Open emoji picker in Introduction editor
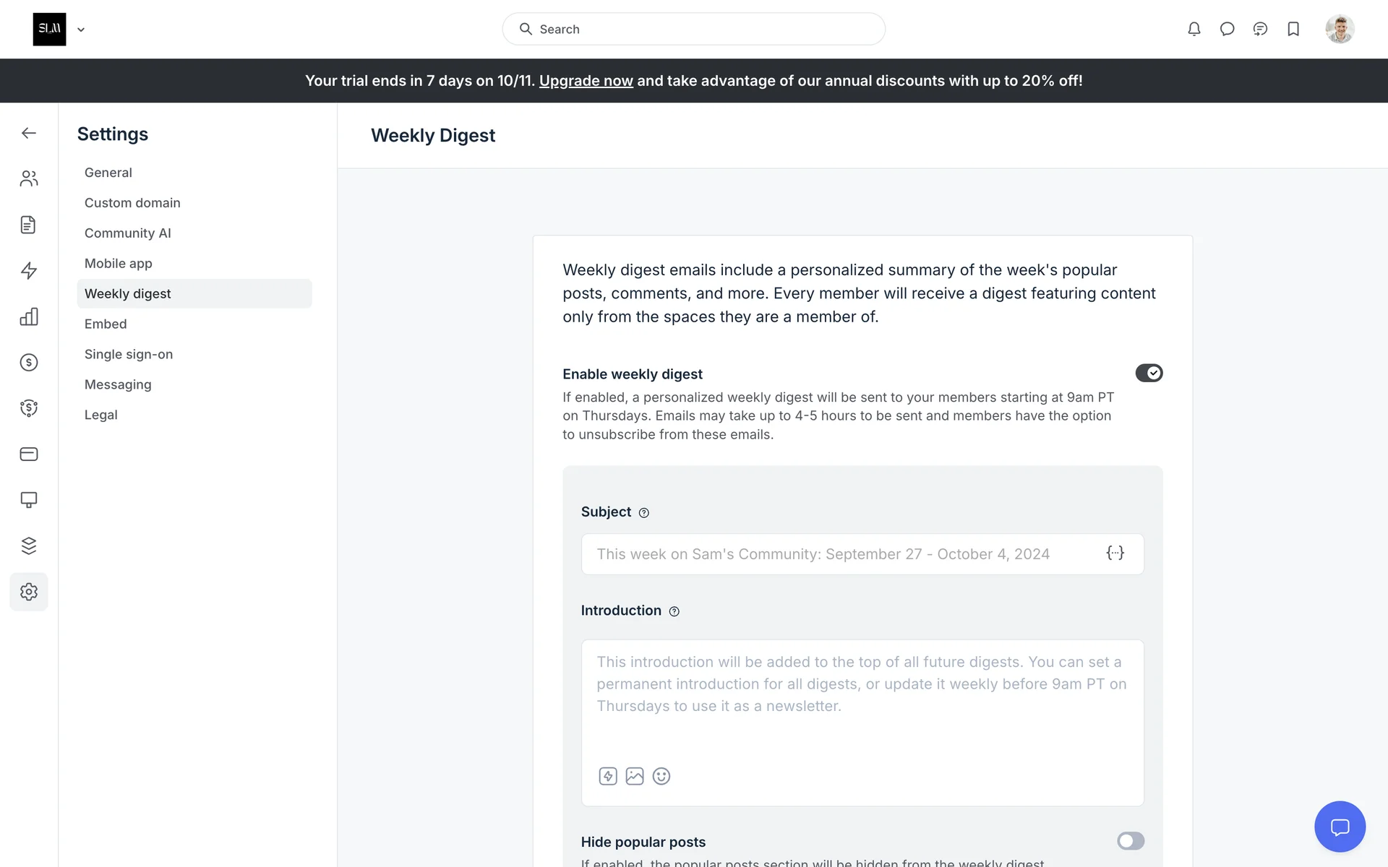Image resolution: width=1388 pixels, height=867 pixels. tap(661, 776)
